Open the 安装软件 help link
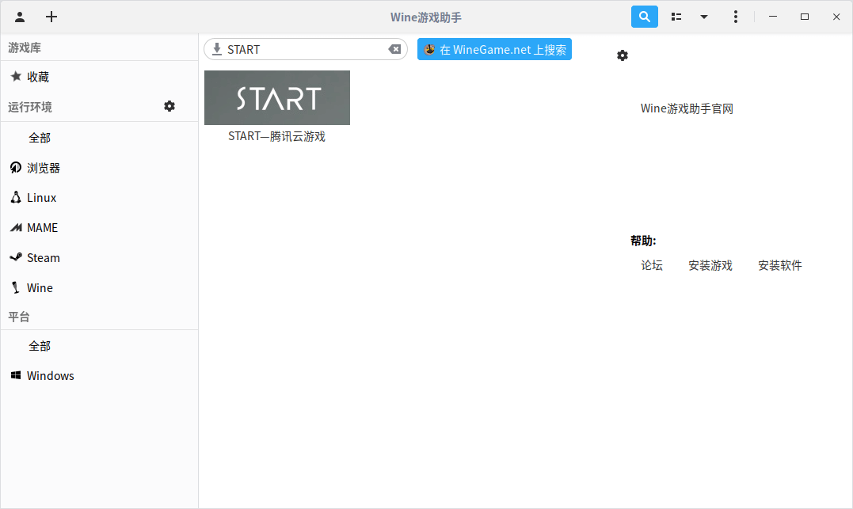This screenshot has height=509, width=853. tap(780, 265)
